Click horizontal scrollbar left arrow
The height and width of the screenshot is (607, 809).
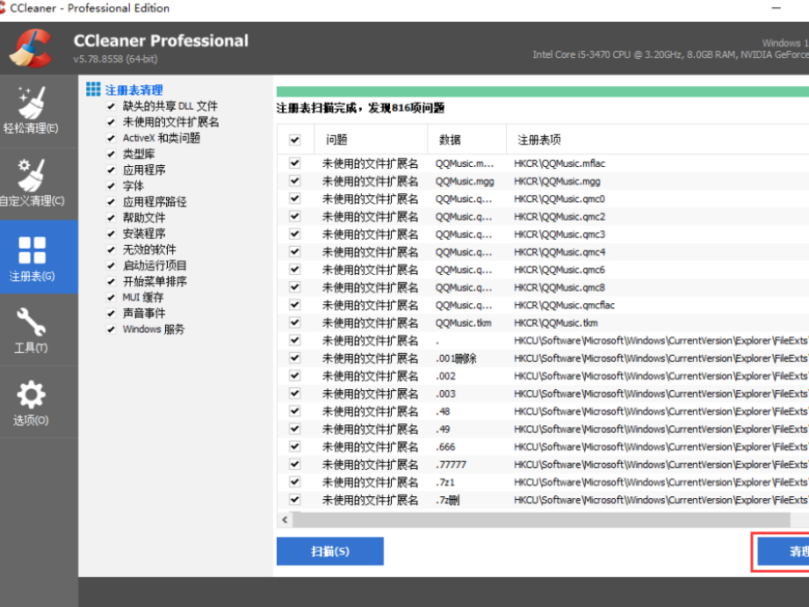tap(285, 520)
